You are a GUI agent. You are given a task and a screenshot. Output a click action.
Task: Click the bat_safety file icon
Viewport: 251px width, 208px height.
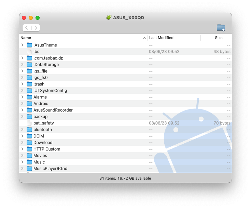[x=29, y=123]
